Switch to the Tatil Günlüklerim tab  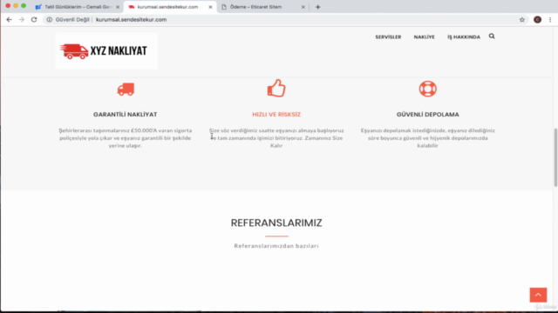pyautogui.click(x=77, y=7)
